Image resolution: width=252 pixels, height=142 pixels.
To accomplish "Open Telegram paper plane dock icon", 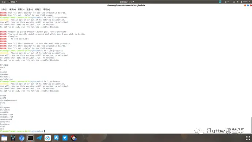I will 39,138.
